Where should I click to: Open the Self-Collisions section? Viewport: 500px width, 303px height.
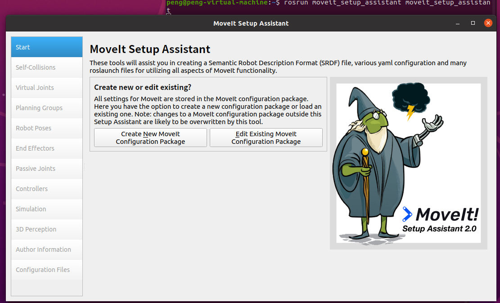[x=46, y=67]
